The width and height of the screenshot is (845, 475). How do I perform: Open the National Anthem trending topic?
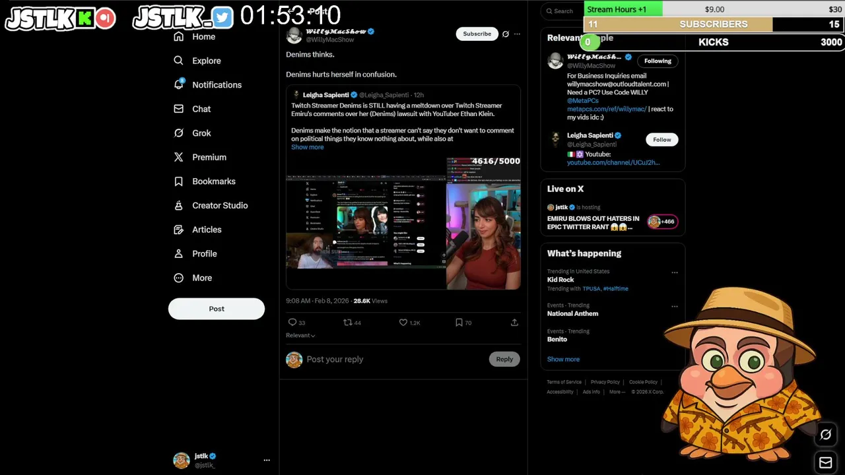572,314
